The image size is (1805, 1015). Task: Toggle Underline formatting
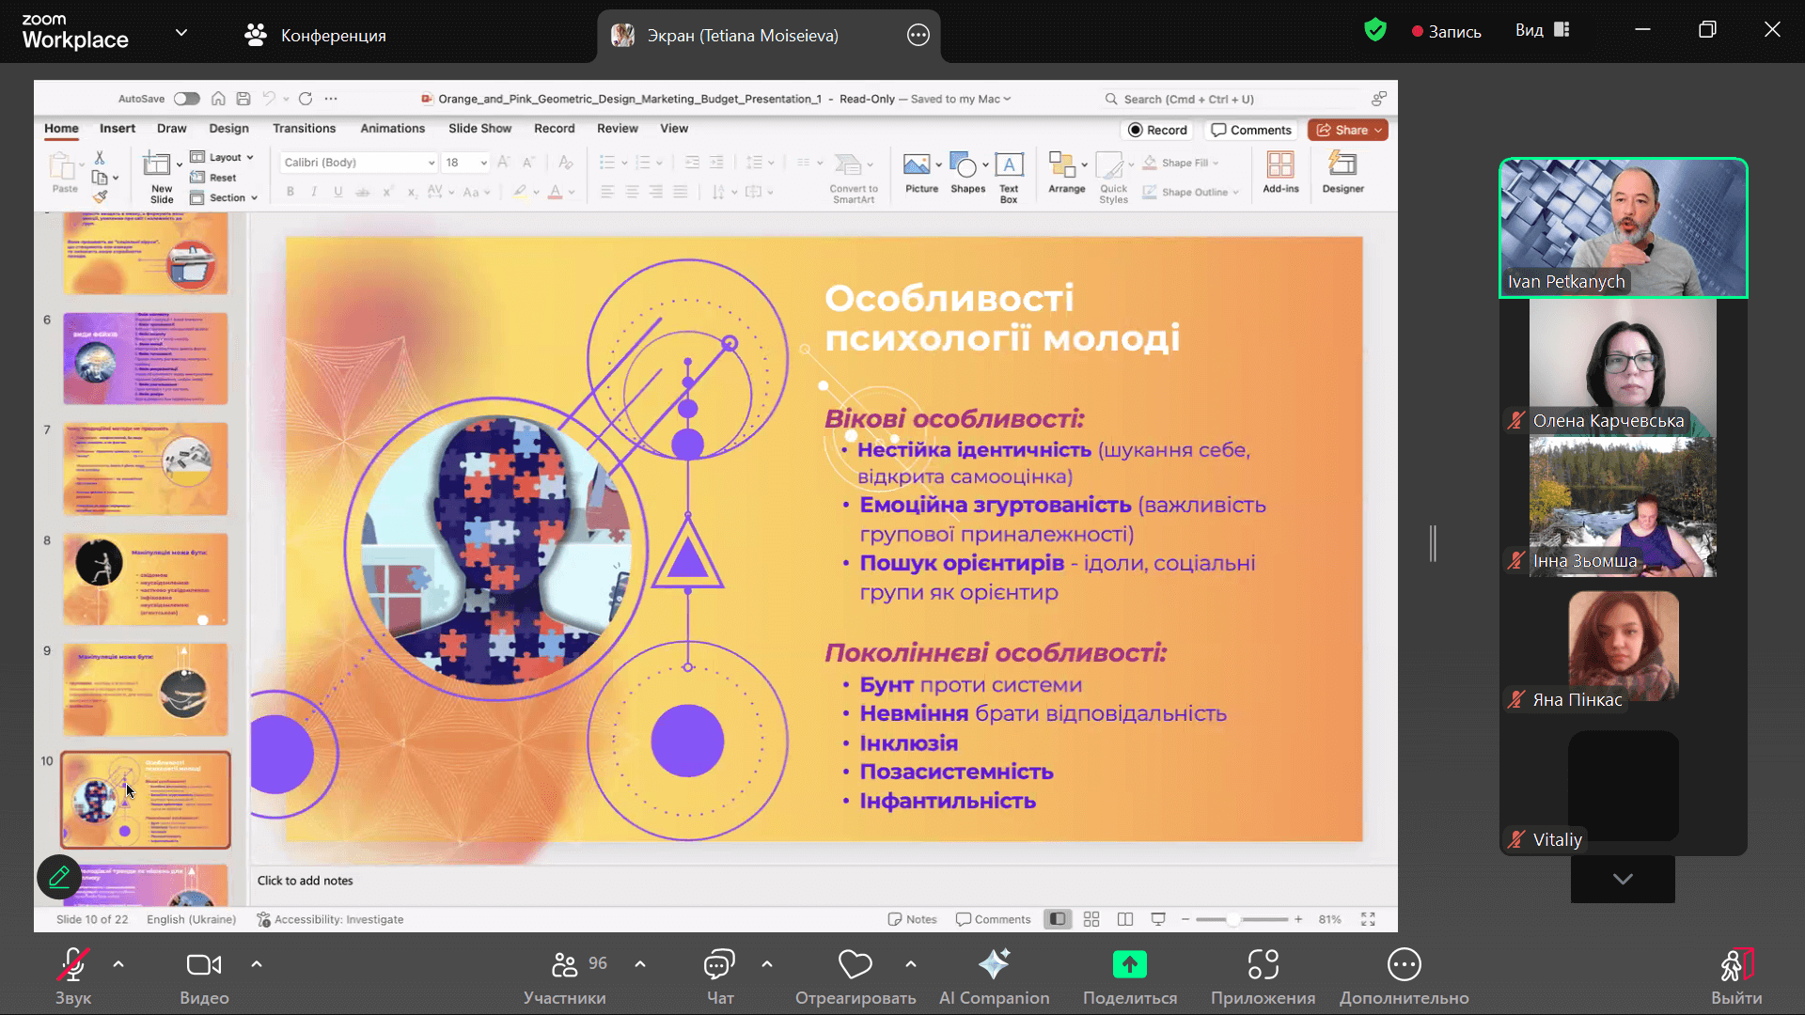[x=338, y=192]
